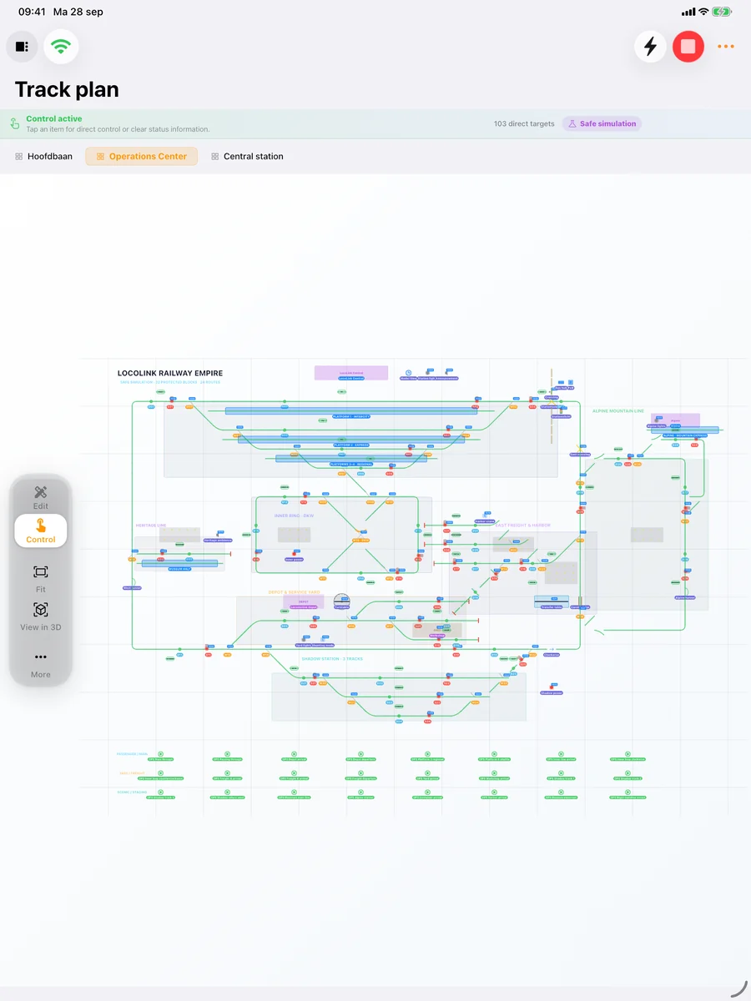Tap the Transfer table block
751x1001 pixels.
552,601
